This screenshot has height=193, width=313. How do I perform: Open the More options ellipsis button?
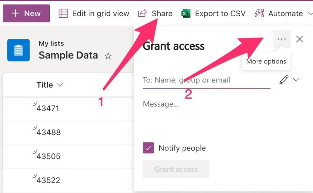(281, 39)
